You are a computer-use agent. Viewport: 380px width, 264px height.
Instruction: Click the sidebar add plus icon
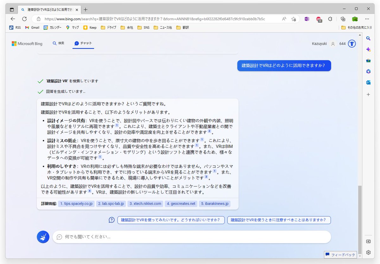pos(368,94)
